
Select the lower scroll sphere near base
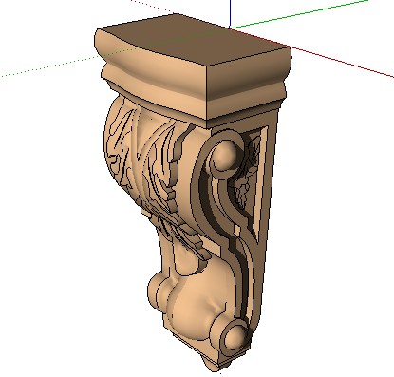[x=235, y=336]
